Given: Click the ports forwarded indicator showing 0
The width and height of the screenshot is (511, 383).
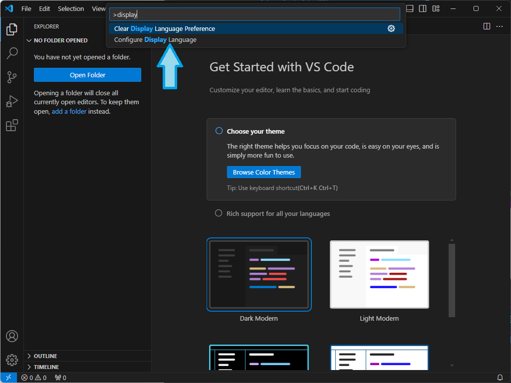Looking at the screenshot, I should 60,378.
